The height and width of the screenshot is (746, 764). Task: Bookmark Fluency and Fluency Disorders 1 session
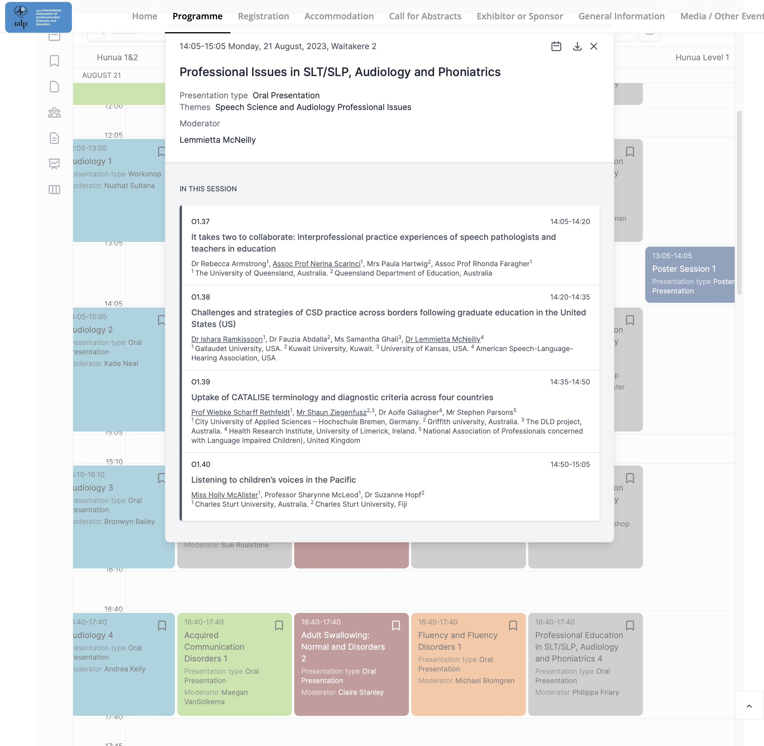click(x=513, y=625)
